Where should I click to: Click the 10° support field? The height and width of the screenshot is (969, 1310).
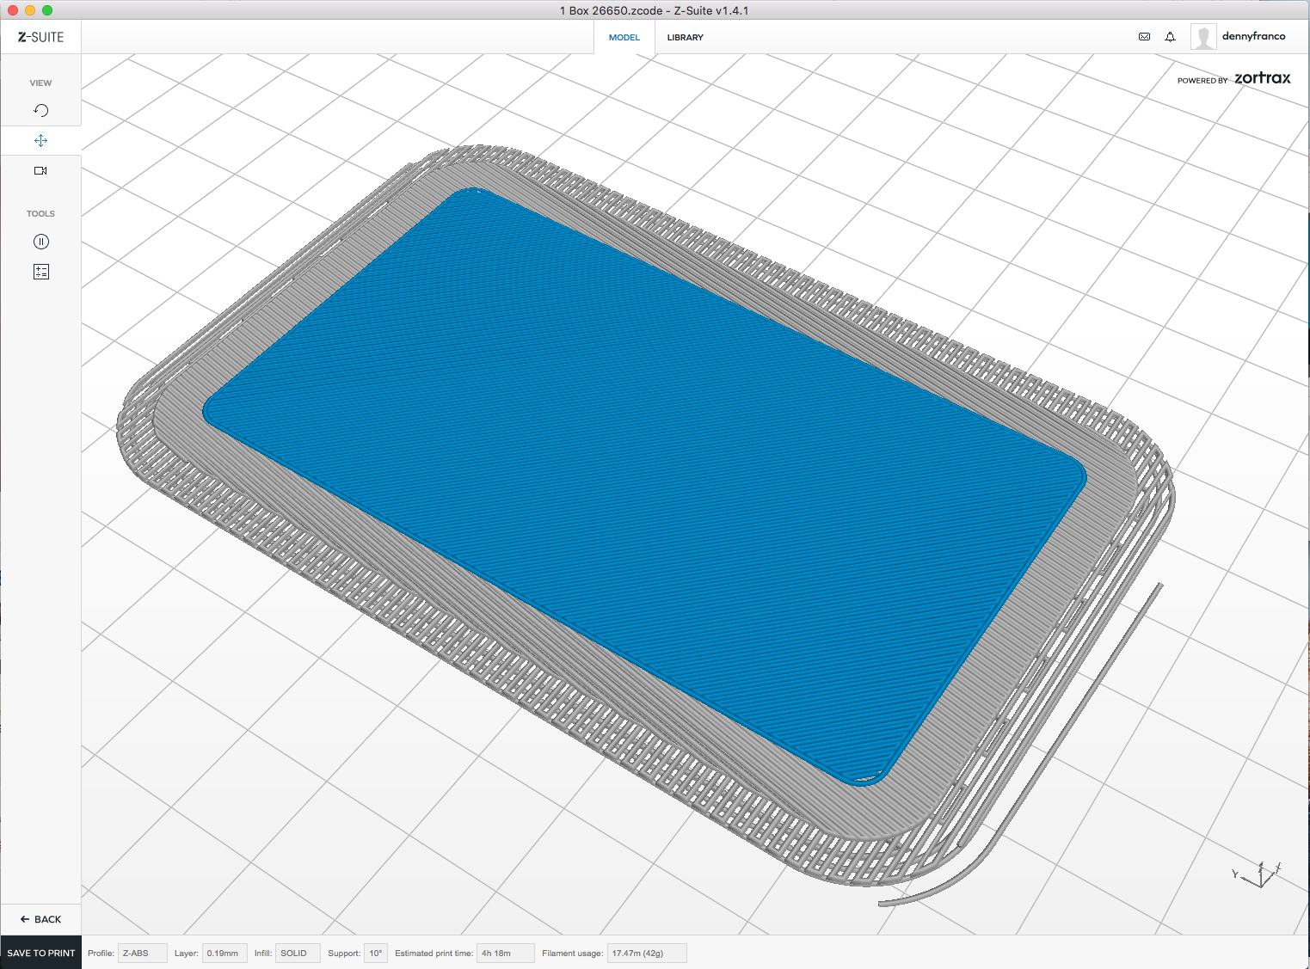coord(376,953)
